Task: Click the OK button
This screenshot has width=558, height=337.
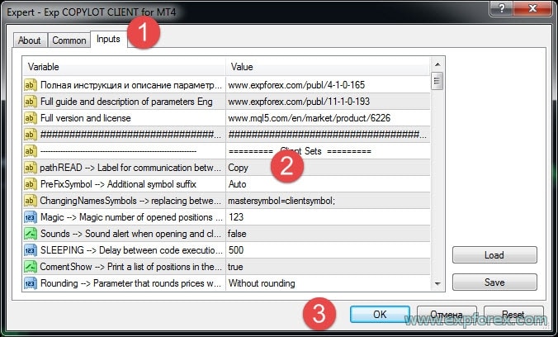Action: (x=380, y=314)
